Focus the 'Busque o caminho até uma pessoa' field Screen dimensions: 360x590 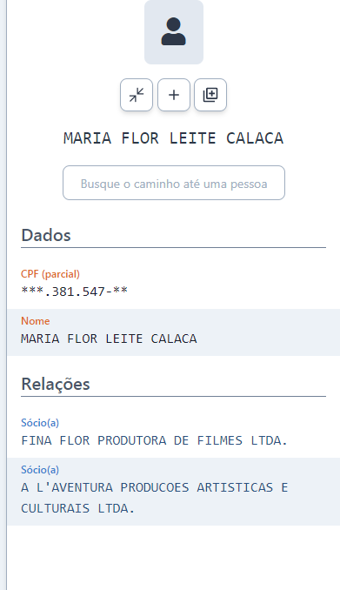[173, 183]
